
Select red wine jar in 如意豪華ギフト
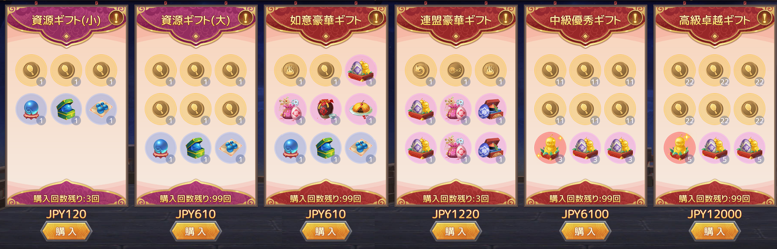point(326,109)
